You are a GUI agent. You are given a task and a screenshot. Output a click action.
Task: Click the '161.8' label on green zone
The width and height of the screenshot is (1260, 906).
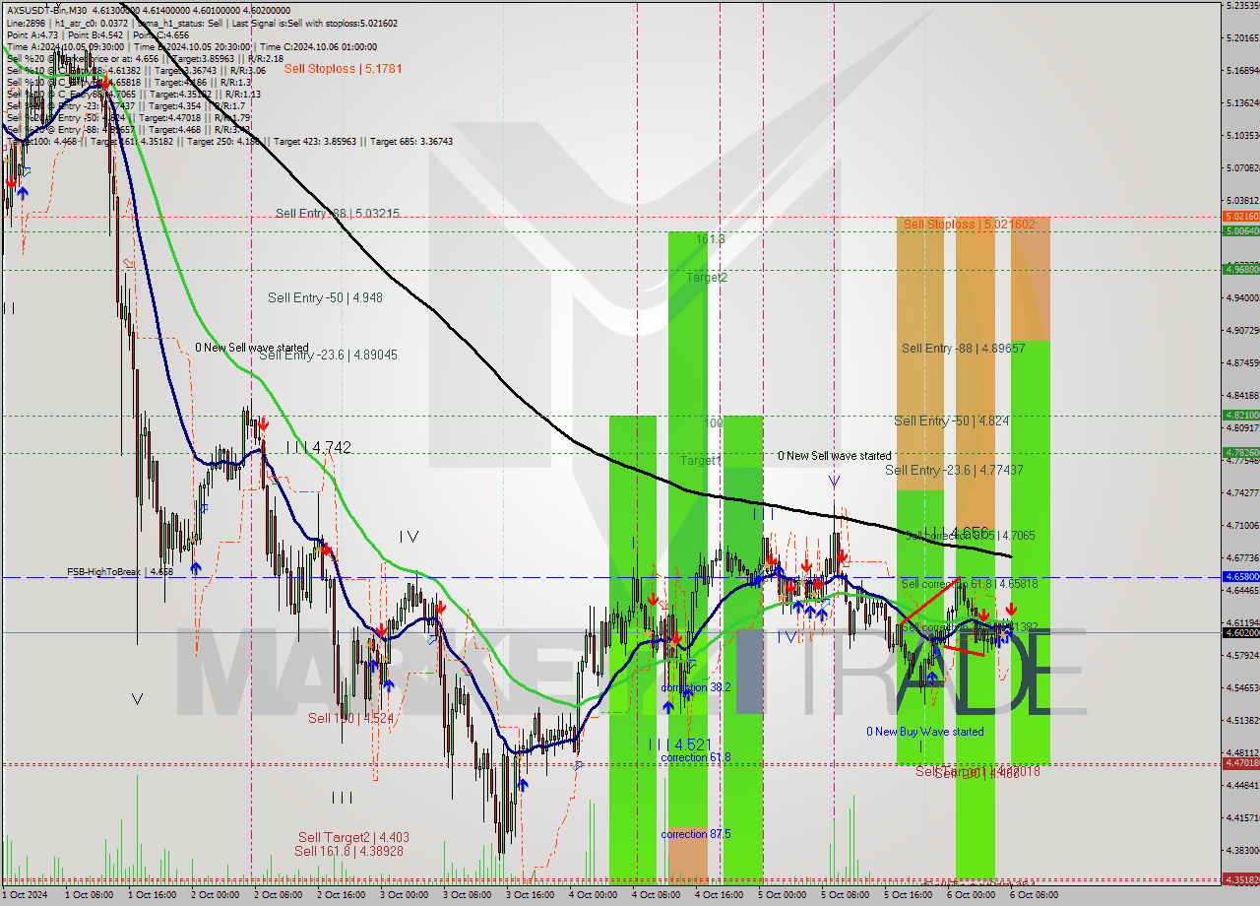click(711, 239)
